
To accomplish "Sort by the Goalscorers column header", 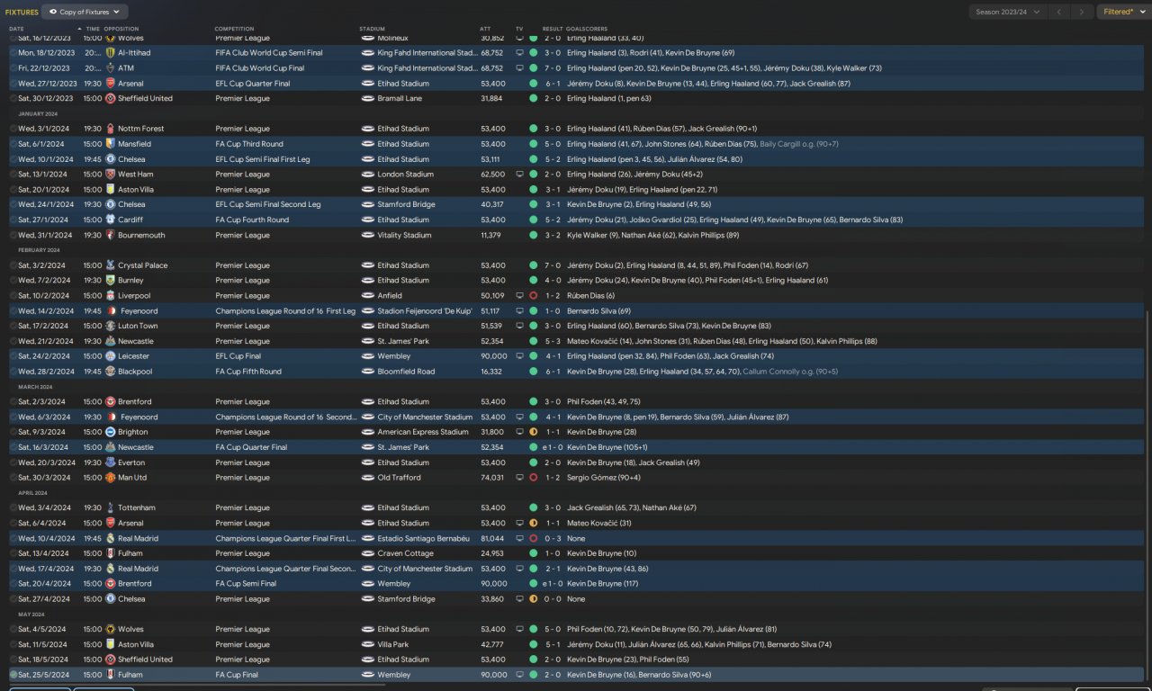I will click(x=588, y=29).
